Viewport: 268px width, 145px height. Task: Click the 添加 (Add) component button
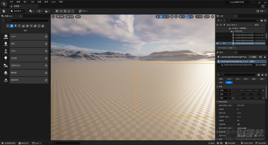point(253,57)
